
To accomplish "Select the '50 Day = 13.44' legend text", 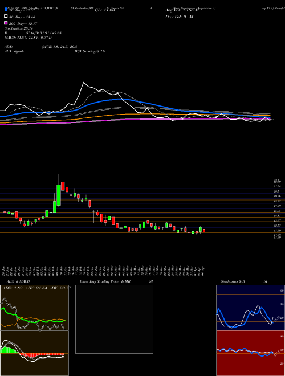I will pos(22,17).
